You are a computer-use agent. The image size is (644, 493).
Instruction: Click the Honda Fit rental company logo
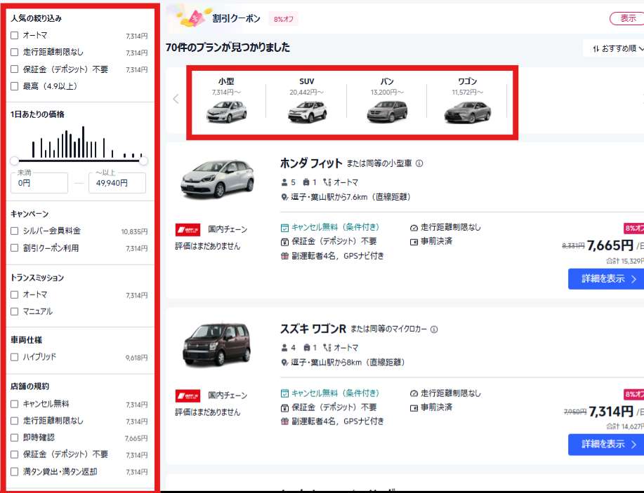coord(188,230)
